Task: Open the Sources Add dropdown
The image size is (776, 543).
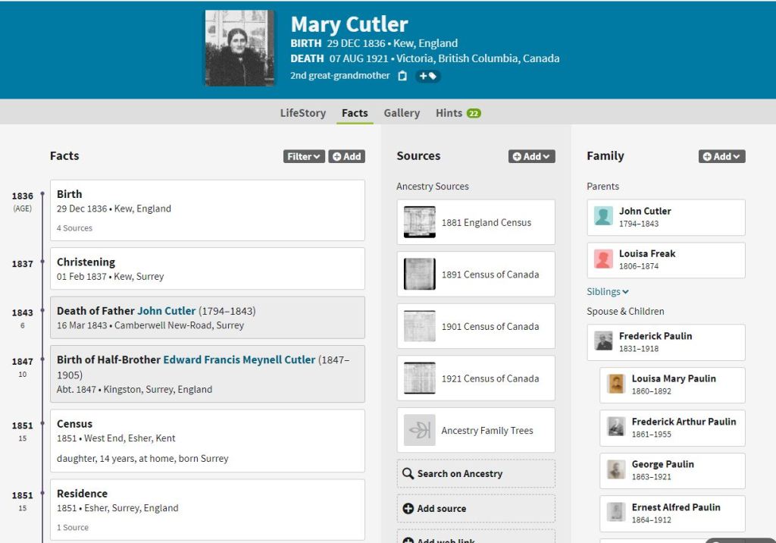Action: pyautogui.click(x=531, y=156)
